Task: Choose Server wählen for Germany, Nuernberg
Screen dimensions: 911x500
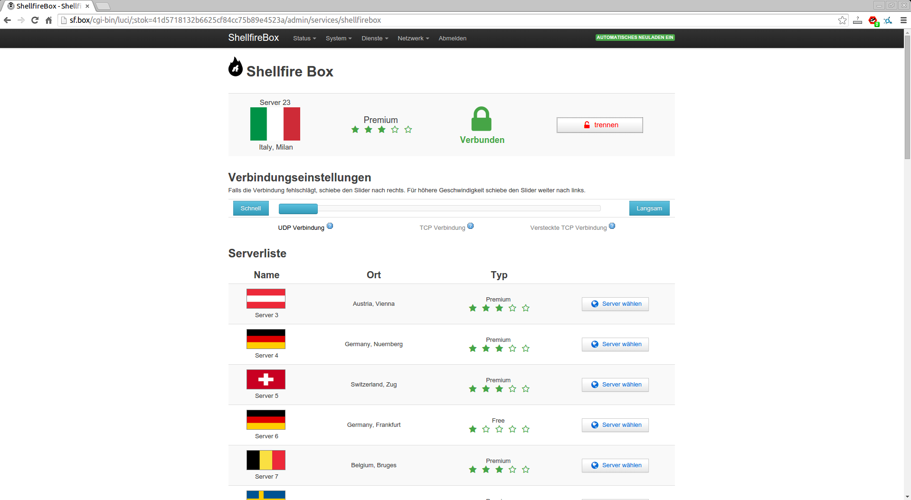Action: point(615,344)
